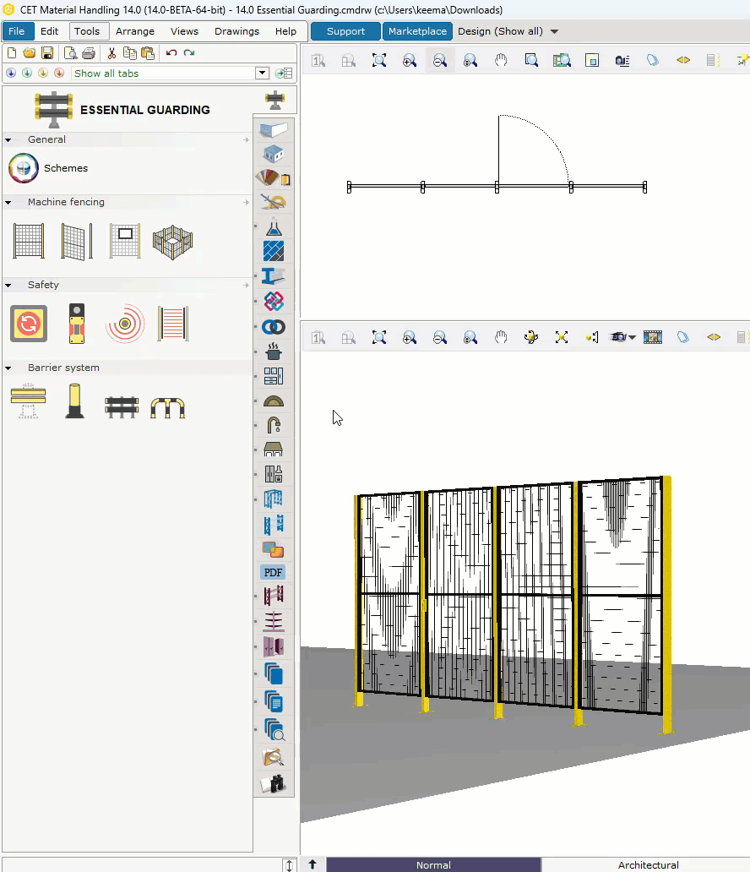Select the red concentric safety scanner component

pyautogui.click(x=125, y=323)
